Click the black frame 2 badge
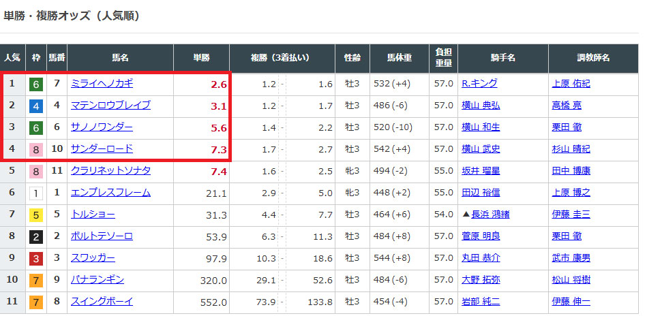 tap(36, 237)
